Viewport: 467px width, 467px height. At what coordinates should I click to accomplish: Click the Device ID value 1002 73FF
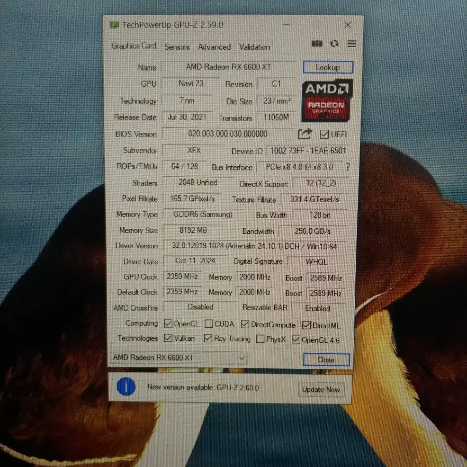coord(308,151)
